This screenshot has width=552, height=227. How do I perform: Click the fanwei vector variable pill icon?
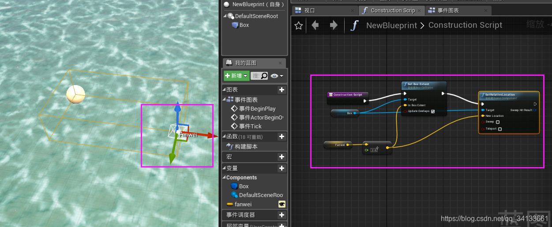coord(229,204)
